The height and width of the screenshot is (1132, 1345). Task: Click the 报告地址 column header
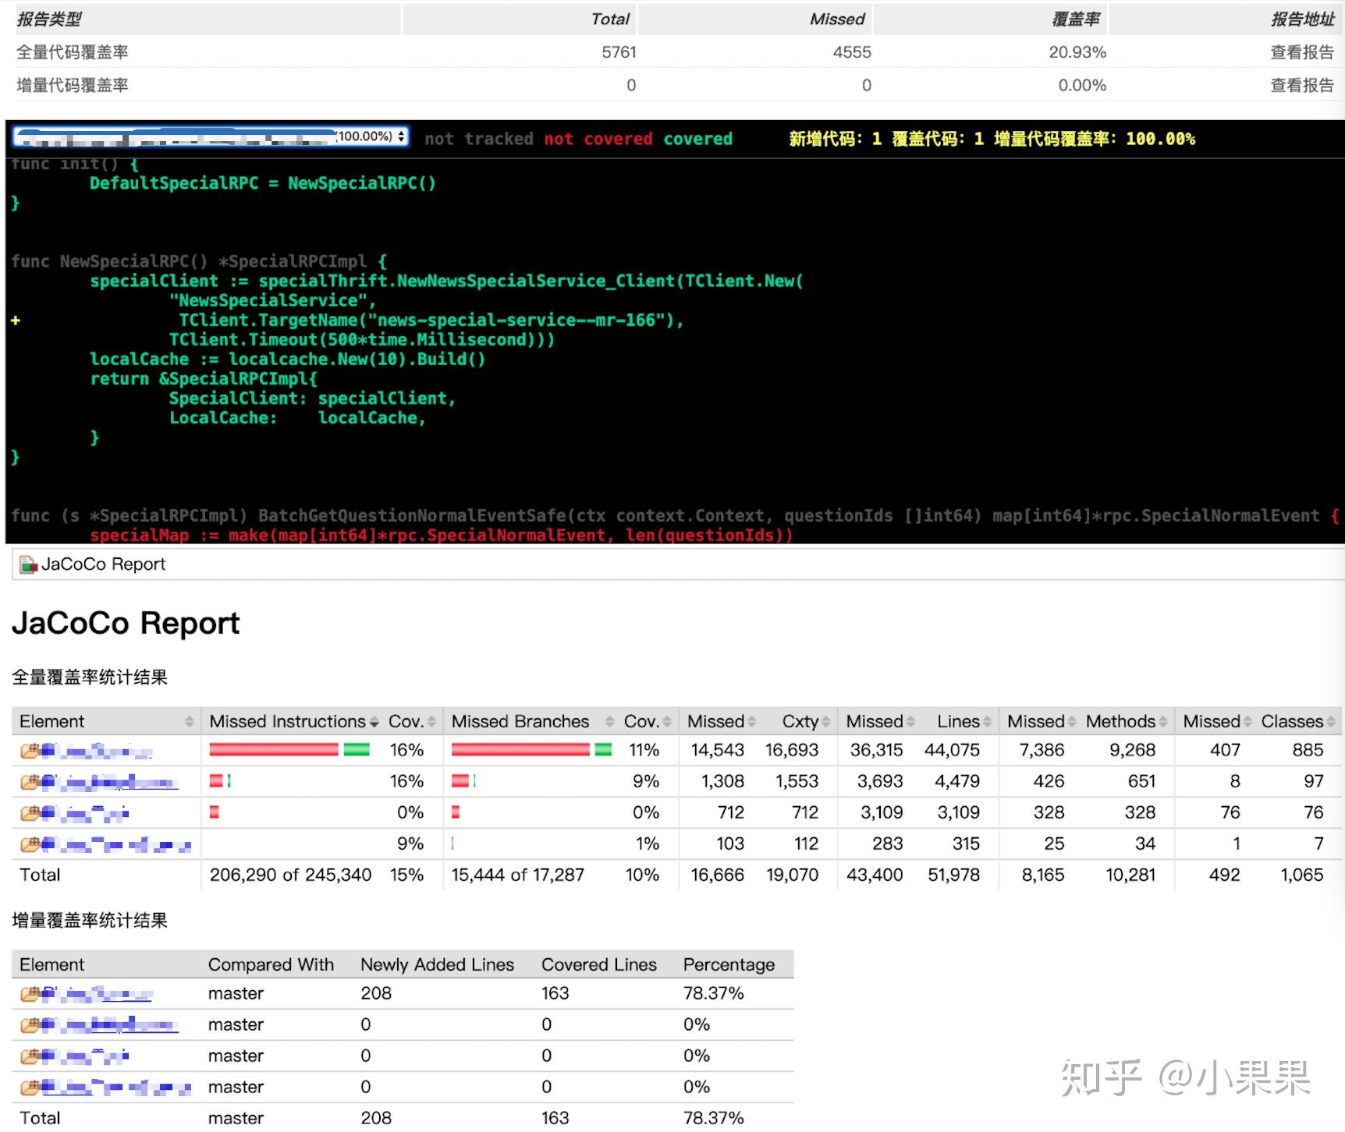click(1302, 19)
